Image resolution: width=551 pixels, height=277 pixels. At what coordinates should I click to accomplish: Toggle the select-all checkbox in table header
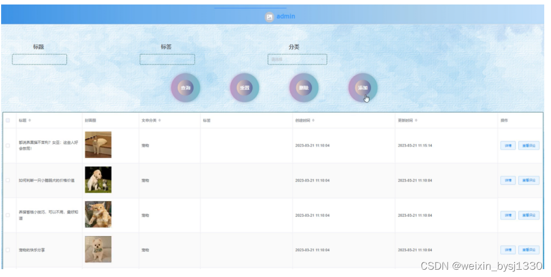click(x=8, y=120)
